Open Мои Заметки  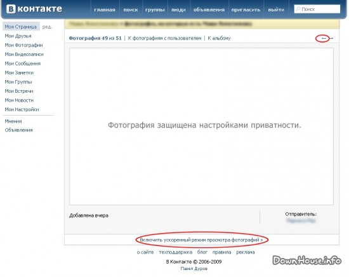coord(19,72)
